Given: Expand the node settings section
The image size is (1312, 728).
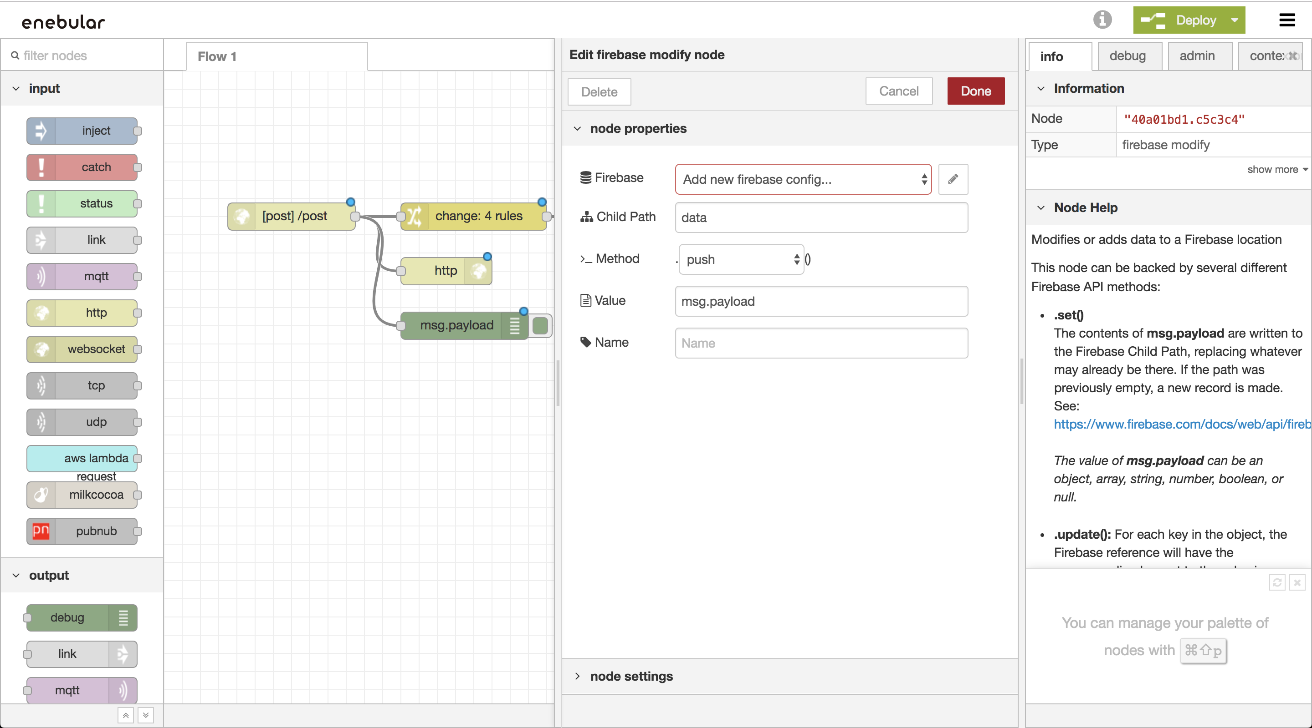Looking at the screenshot, I should (x=631, y=676).
